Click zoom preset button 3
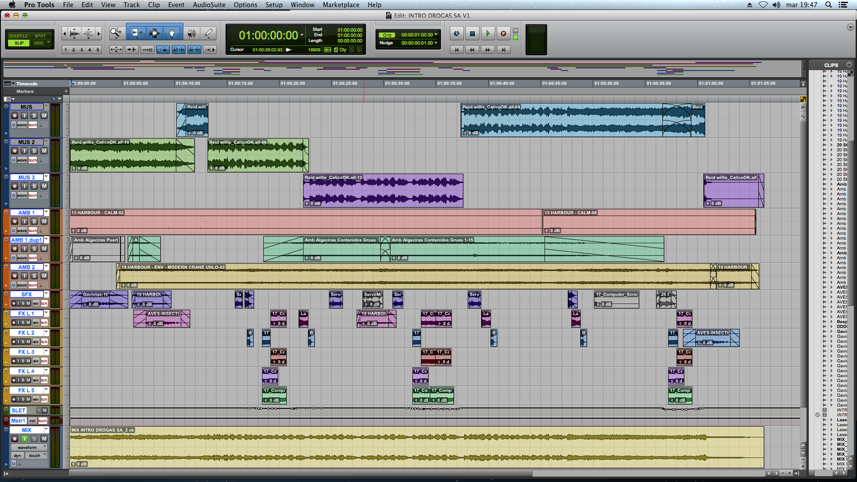 tap(82, 50)
